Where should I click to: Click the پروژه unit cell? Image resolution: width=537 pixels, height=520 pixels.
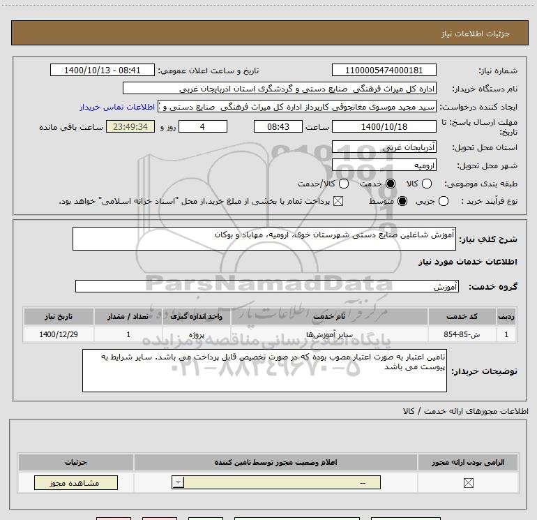tap(196, 334)
